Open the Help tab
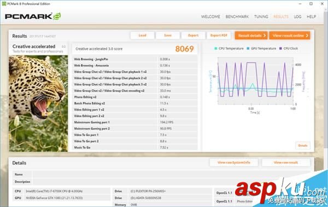Viewport: 328px width, 207px height. tap(311, 16)
